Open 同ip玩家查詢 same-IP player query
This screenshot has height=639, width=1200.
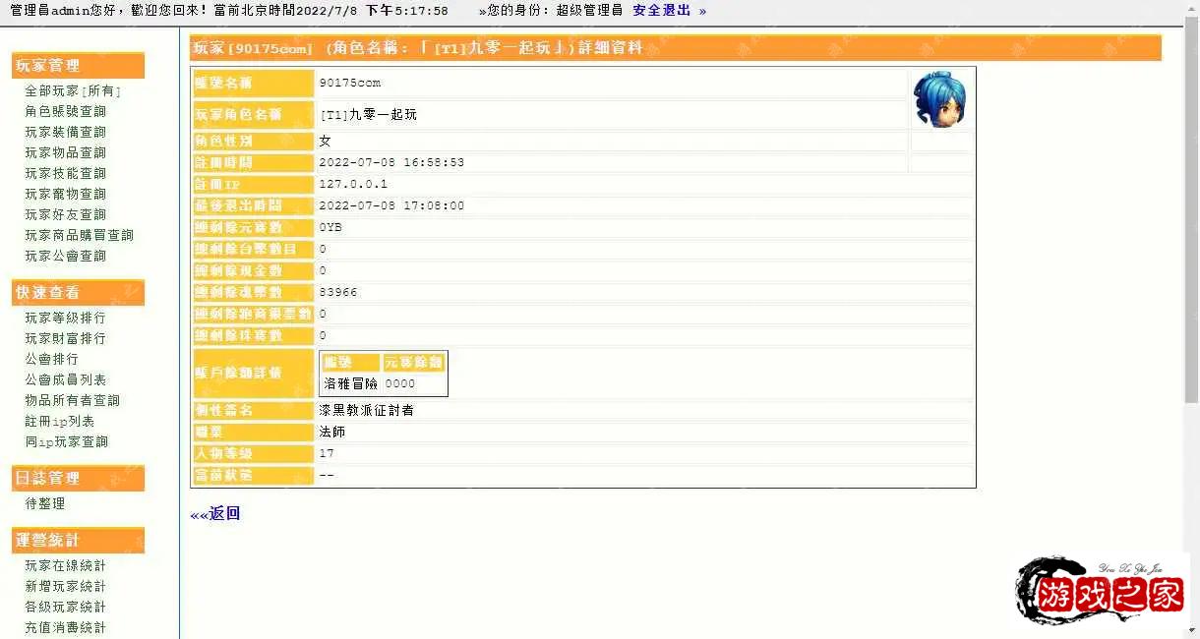click(x=65, y=440)
